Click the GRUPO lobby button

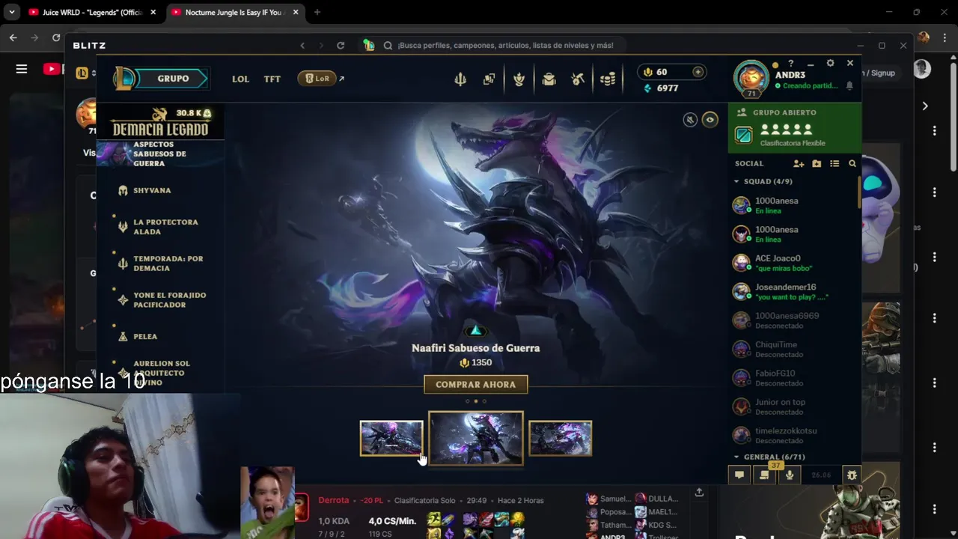tap(173, 79)
